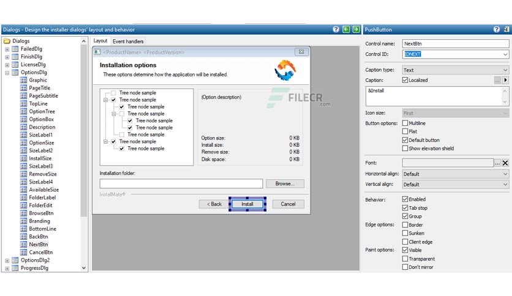Enable the Border edge option

pyautogui.click(x=405, y=225)
